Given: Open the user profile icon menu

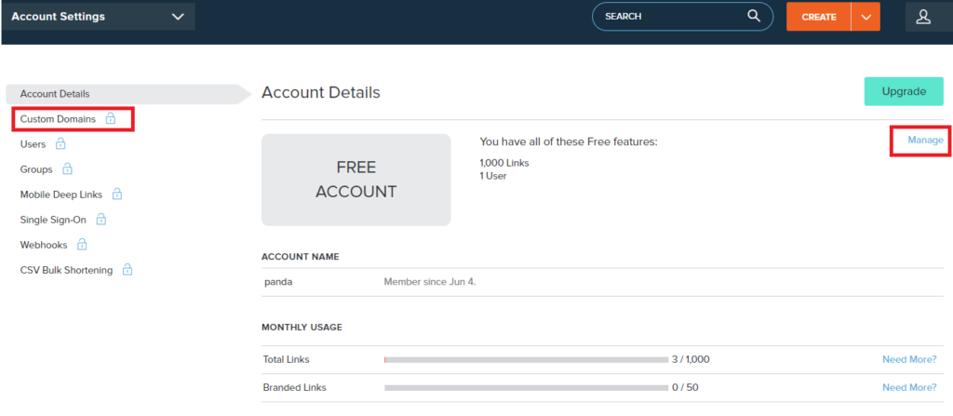Looking at the screenshot, I should 923,17.
